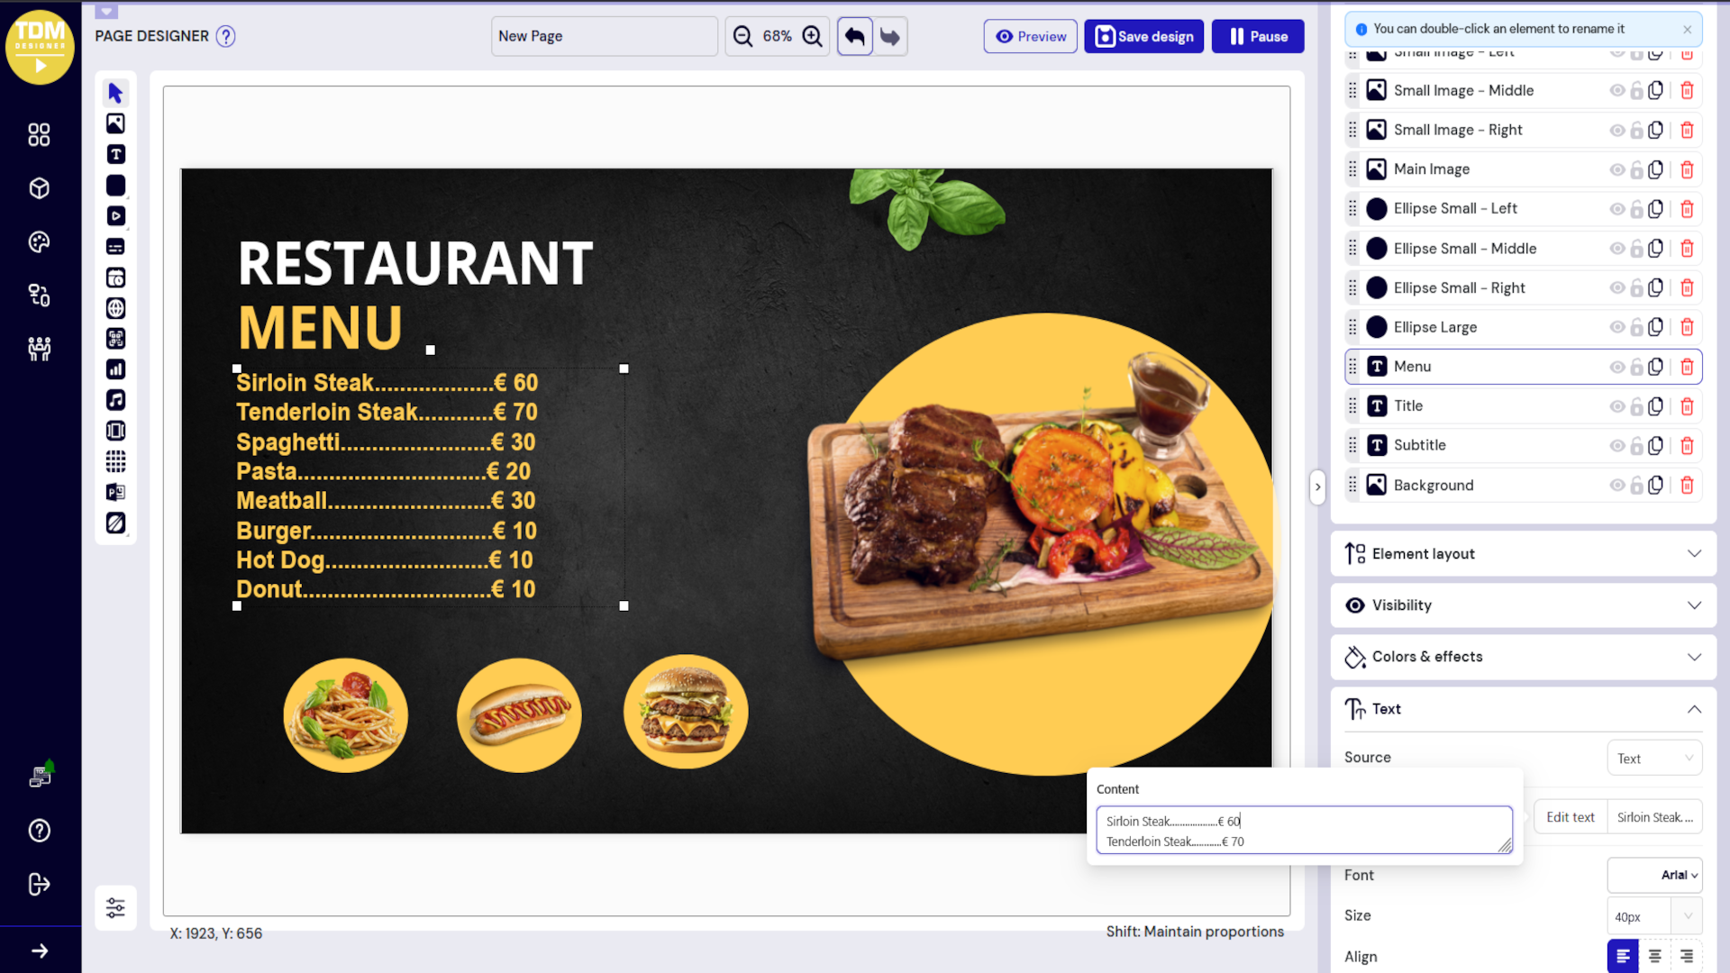The image size is (1730, 973).
Task: Set text alignment to center
Action: [1654, 956]
